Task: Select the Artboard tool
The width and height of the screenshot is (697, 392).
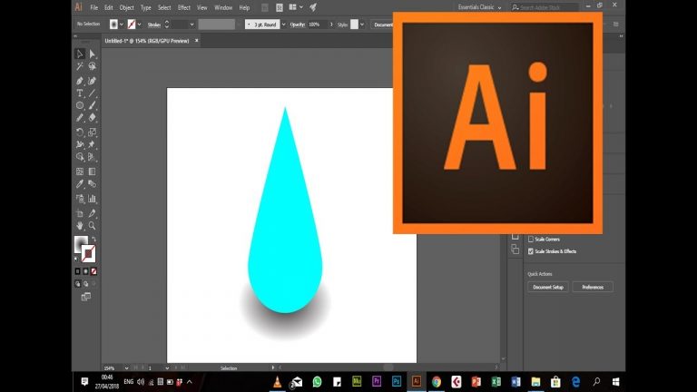Action: pyautogui.click(x=80, y=213)
